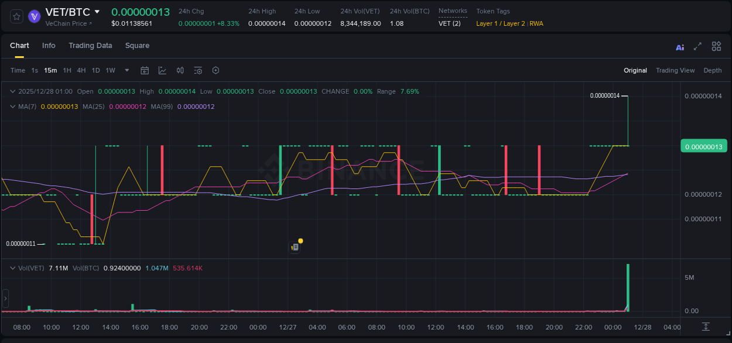Open additional timeframes dropdown arrow

tap(126, 70)
